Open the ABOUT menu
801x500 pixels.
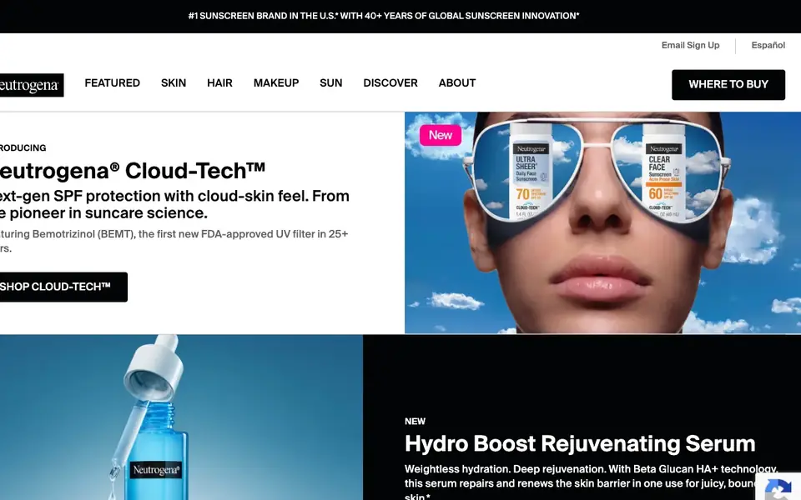[x=457, y=82]
